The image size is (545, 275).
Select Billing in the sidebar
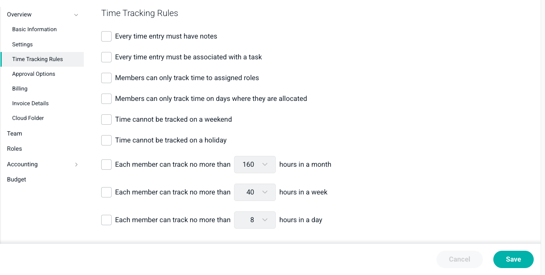[x=20, y=89]
